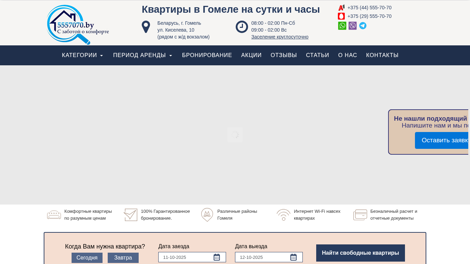Screen dimensions: 470x264
Task: Click the 5557070.by site logo
Action: [x=78, y=25]
